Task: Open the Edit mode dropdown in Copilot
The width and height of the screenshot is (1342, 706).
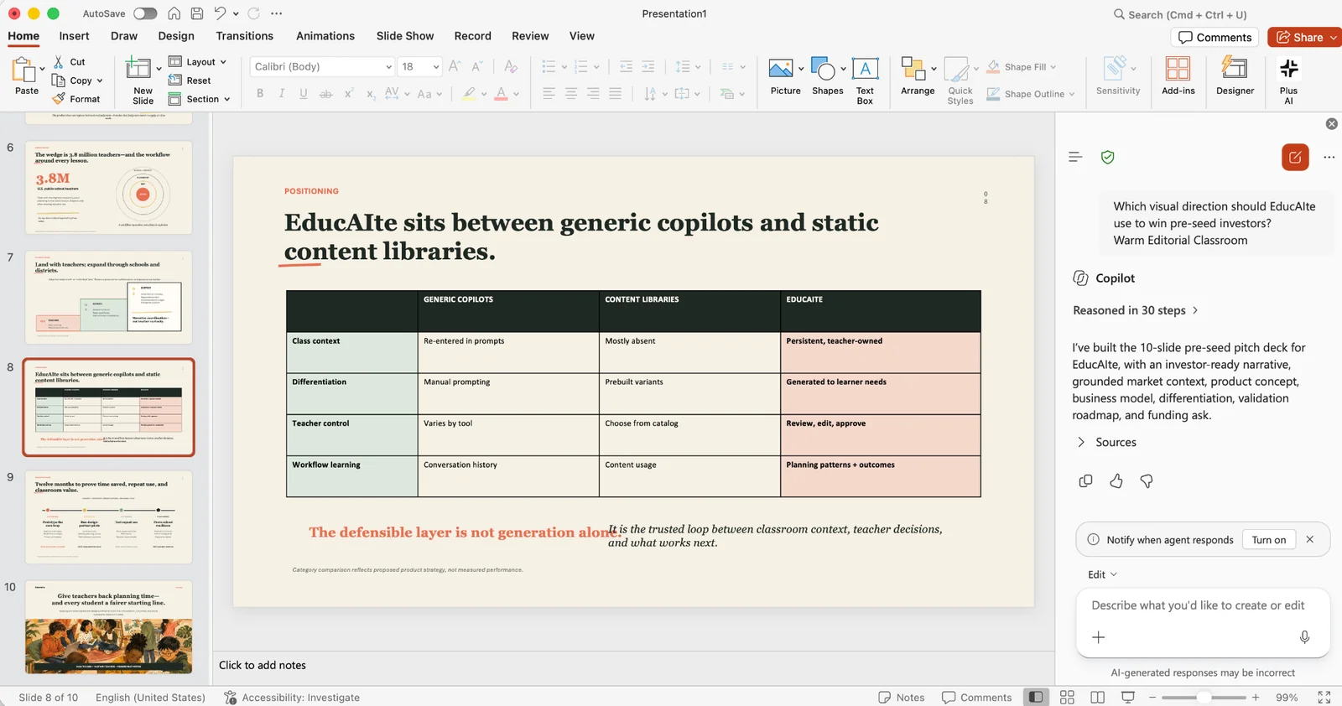Action: [x=1102, y=574]
